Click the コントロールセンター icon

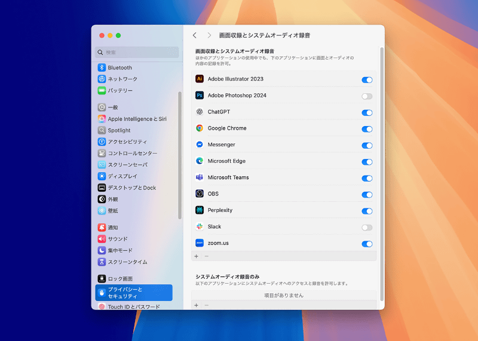pos(102,153)
